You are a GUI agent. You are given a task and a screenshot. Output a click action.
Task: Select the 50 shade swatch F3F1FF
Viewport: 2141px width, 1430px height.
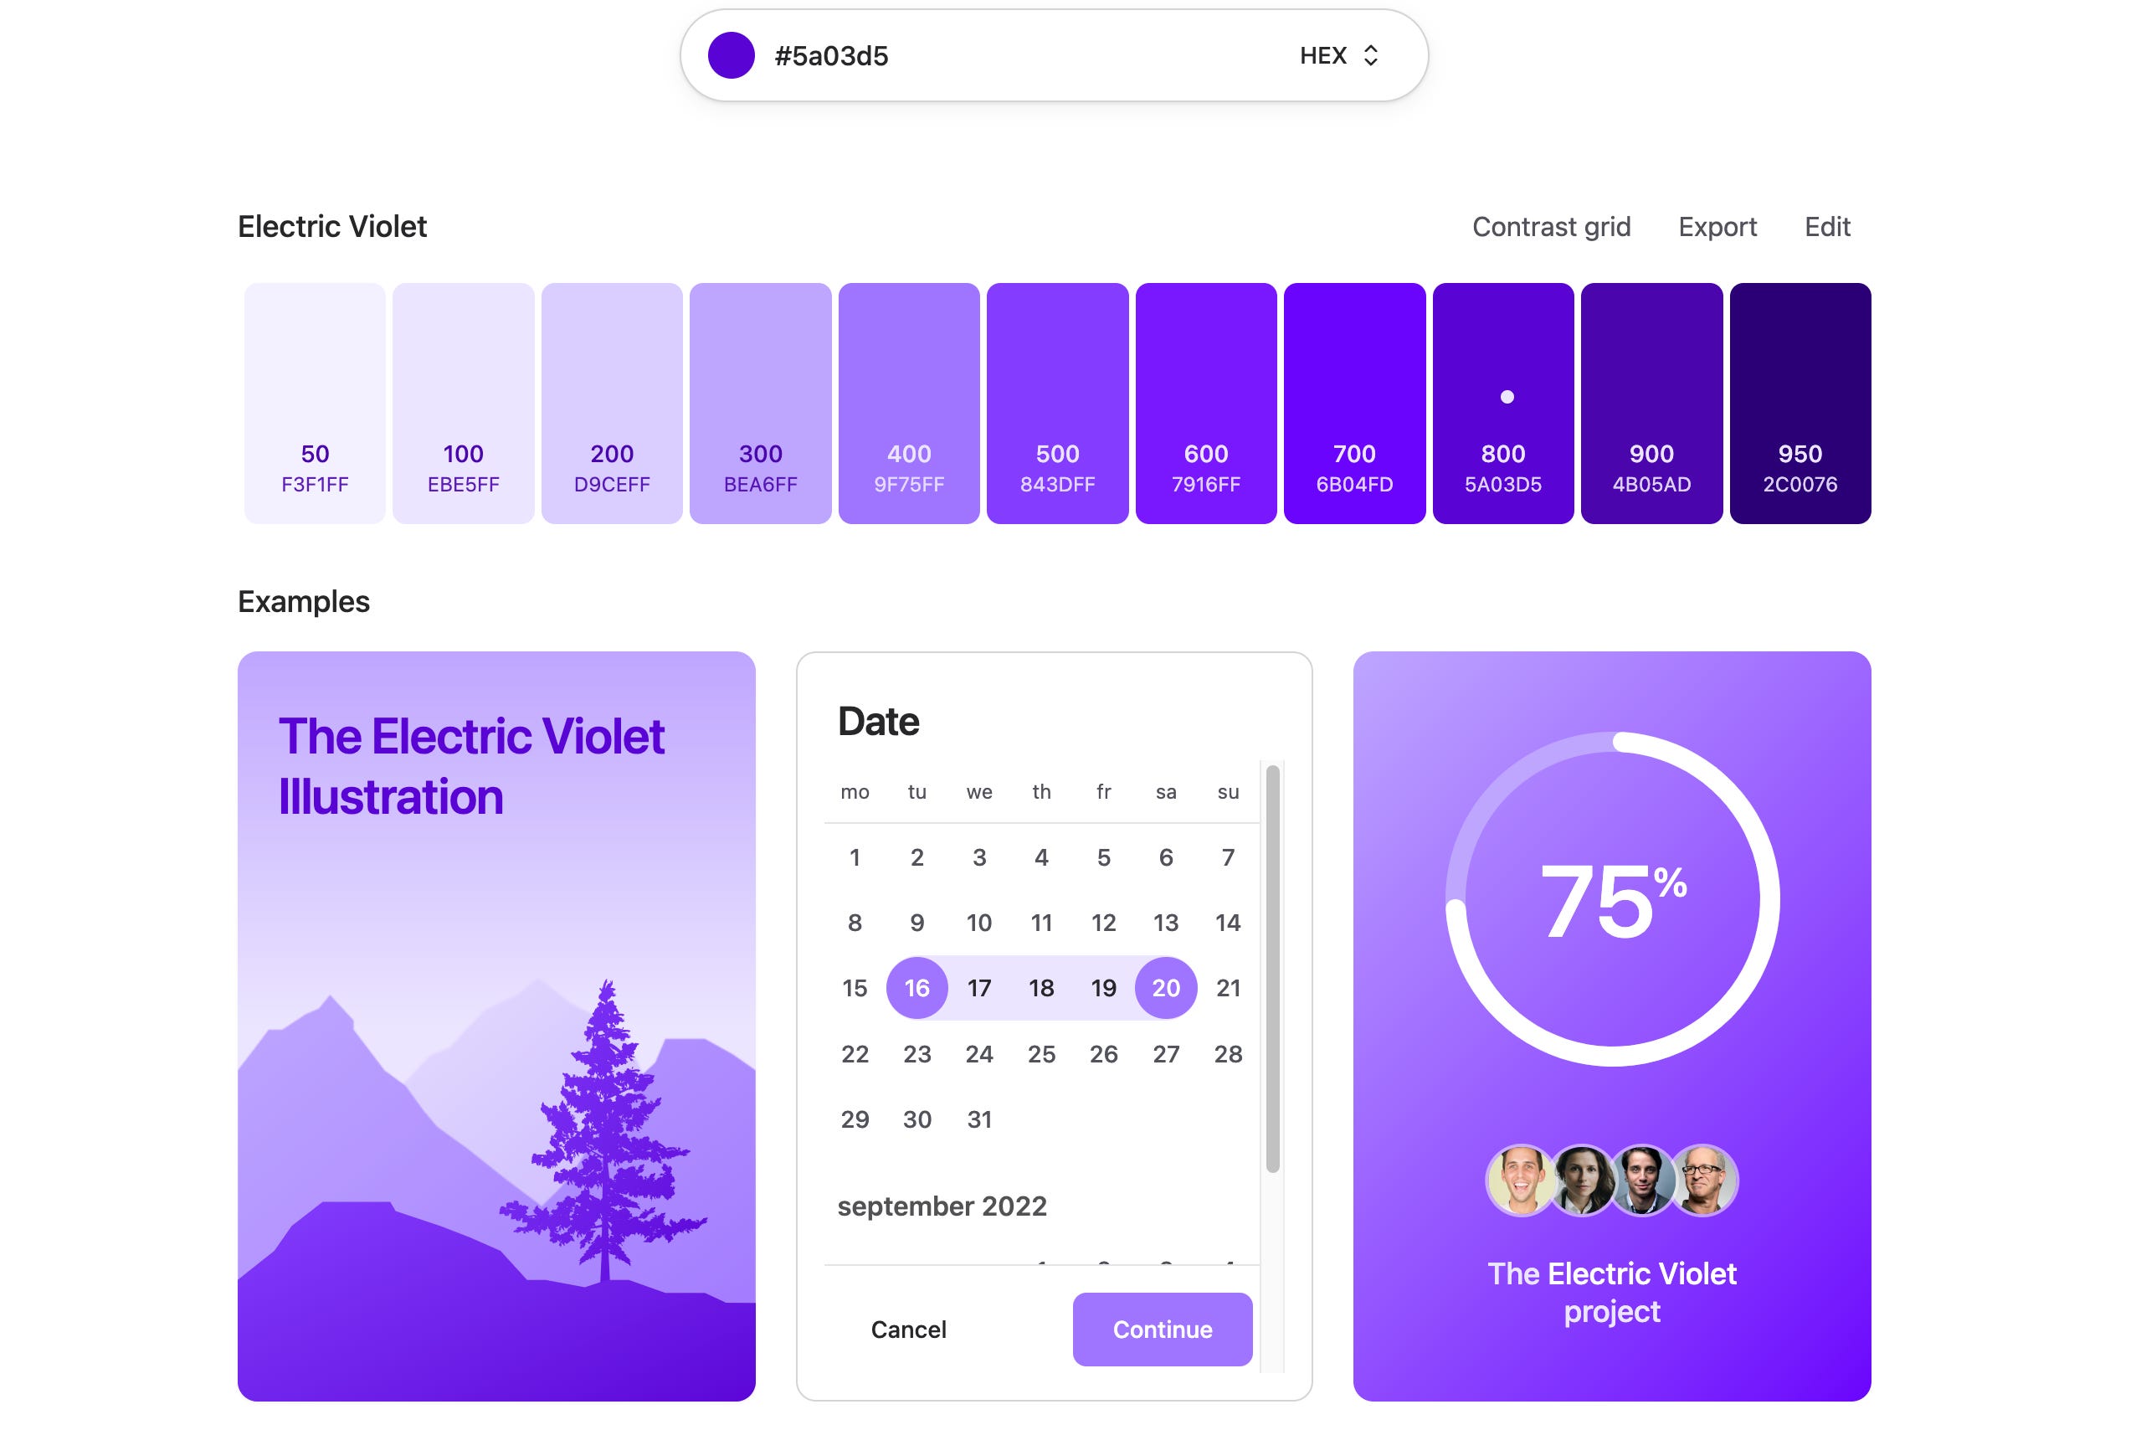315,403
